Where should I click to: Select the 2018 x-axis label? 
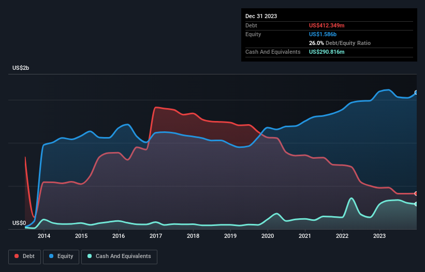coord(193,236)
